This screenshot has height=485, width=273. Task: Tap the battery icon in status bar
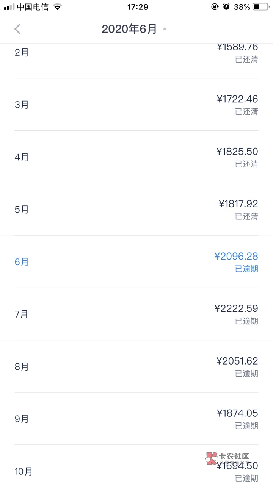[x=260, y=7]
